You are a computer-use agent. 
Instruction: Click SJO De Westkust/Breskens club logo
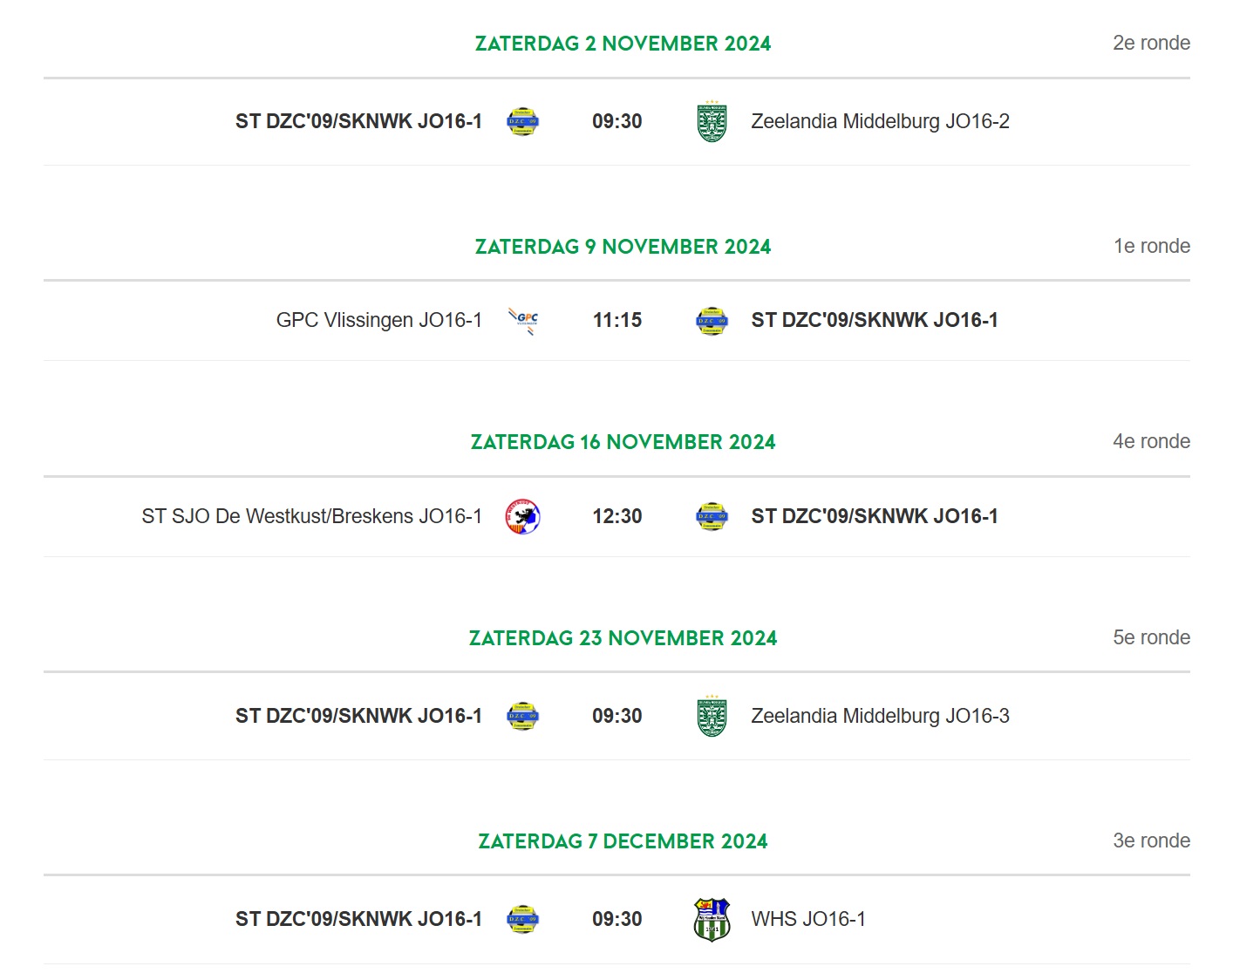(x=523, y=517)
